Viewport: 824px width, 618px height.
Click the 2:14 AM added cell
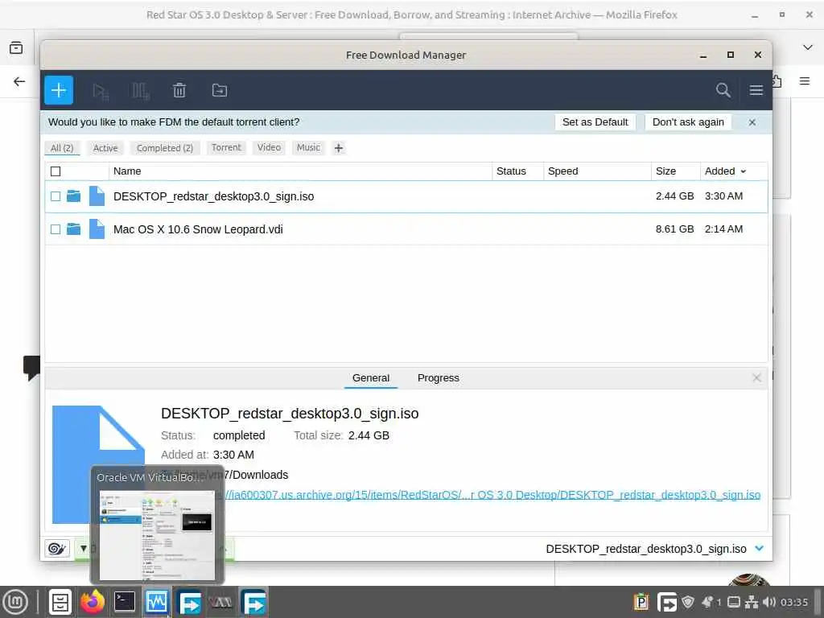(723, 229)
